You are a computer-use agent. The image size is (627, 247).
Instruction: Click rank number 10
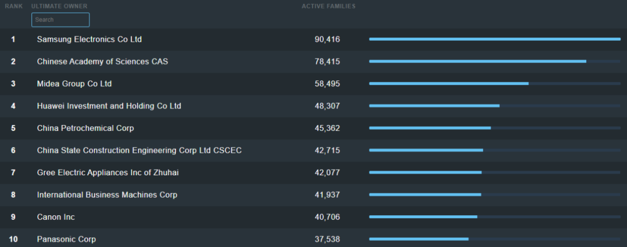[13, 239]
